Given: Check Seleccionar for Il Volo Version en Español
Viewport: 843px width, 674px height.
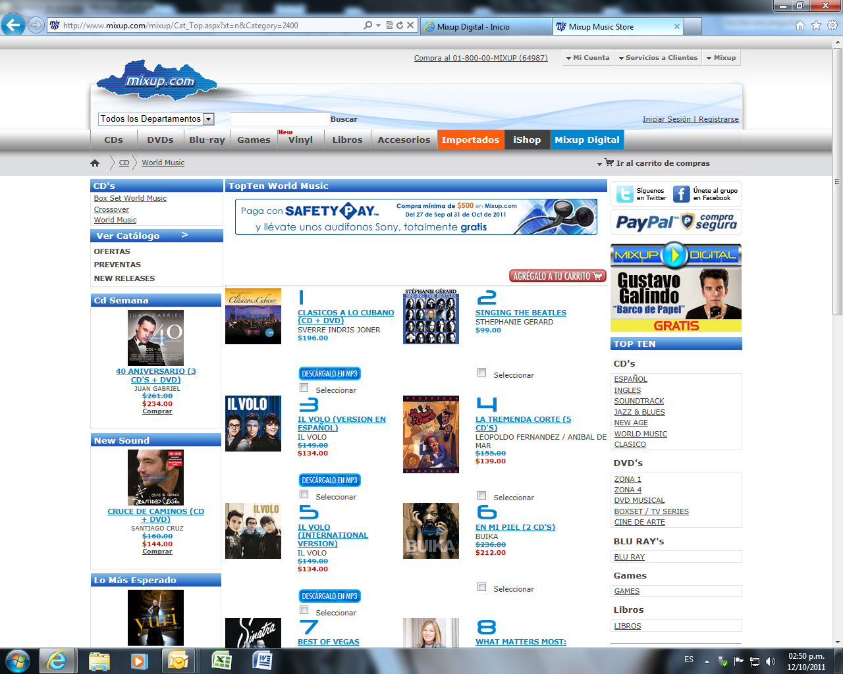Looking at the screenshot, I should pyautogui.click(x=304, y=494).
